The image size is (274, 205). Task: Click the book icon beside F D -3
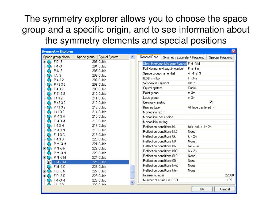(x=49, y=62)
